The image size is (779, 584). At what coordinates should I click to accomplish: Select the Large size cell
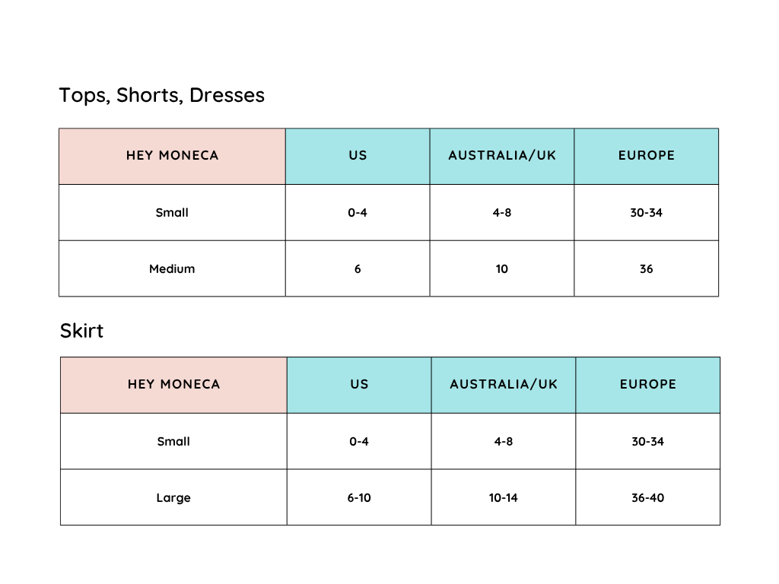point(173,498)
